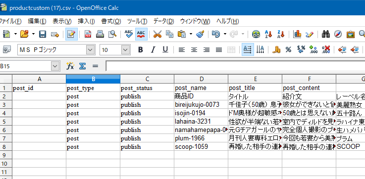Screen dimensions: 365x179
Task: Click the Function equals icon
Action: click(95, 66)
